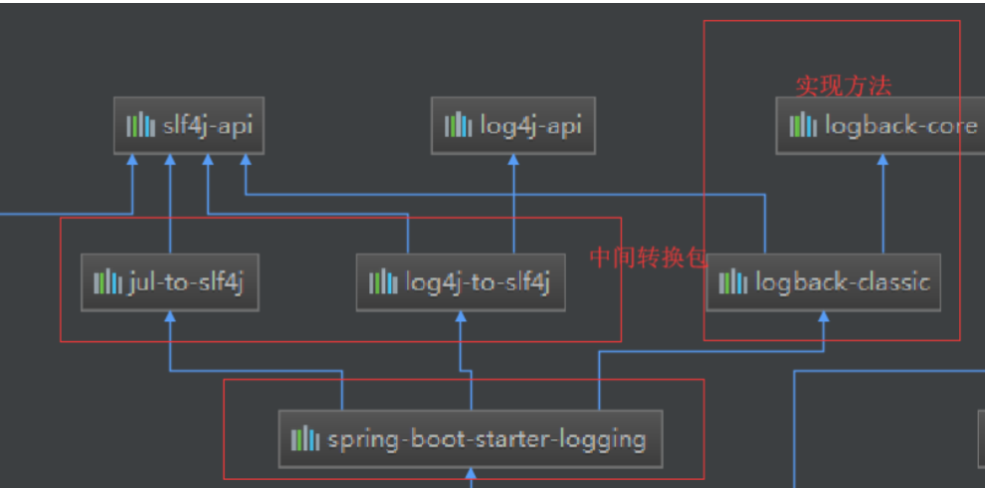Viewport: 985px width, 488px height.
Task: Click the 'logback-classic' label text
Action: [x=842, y=282]
